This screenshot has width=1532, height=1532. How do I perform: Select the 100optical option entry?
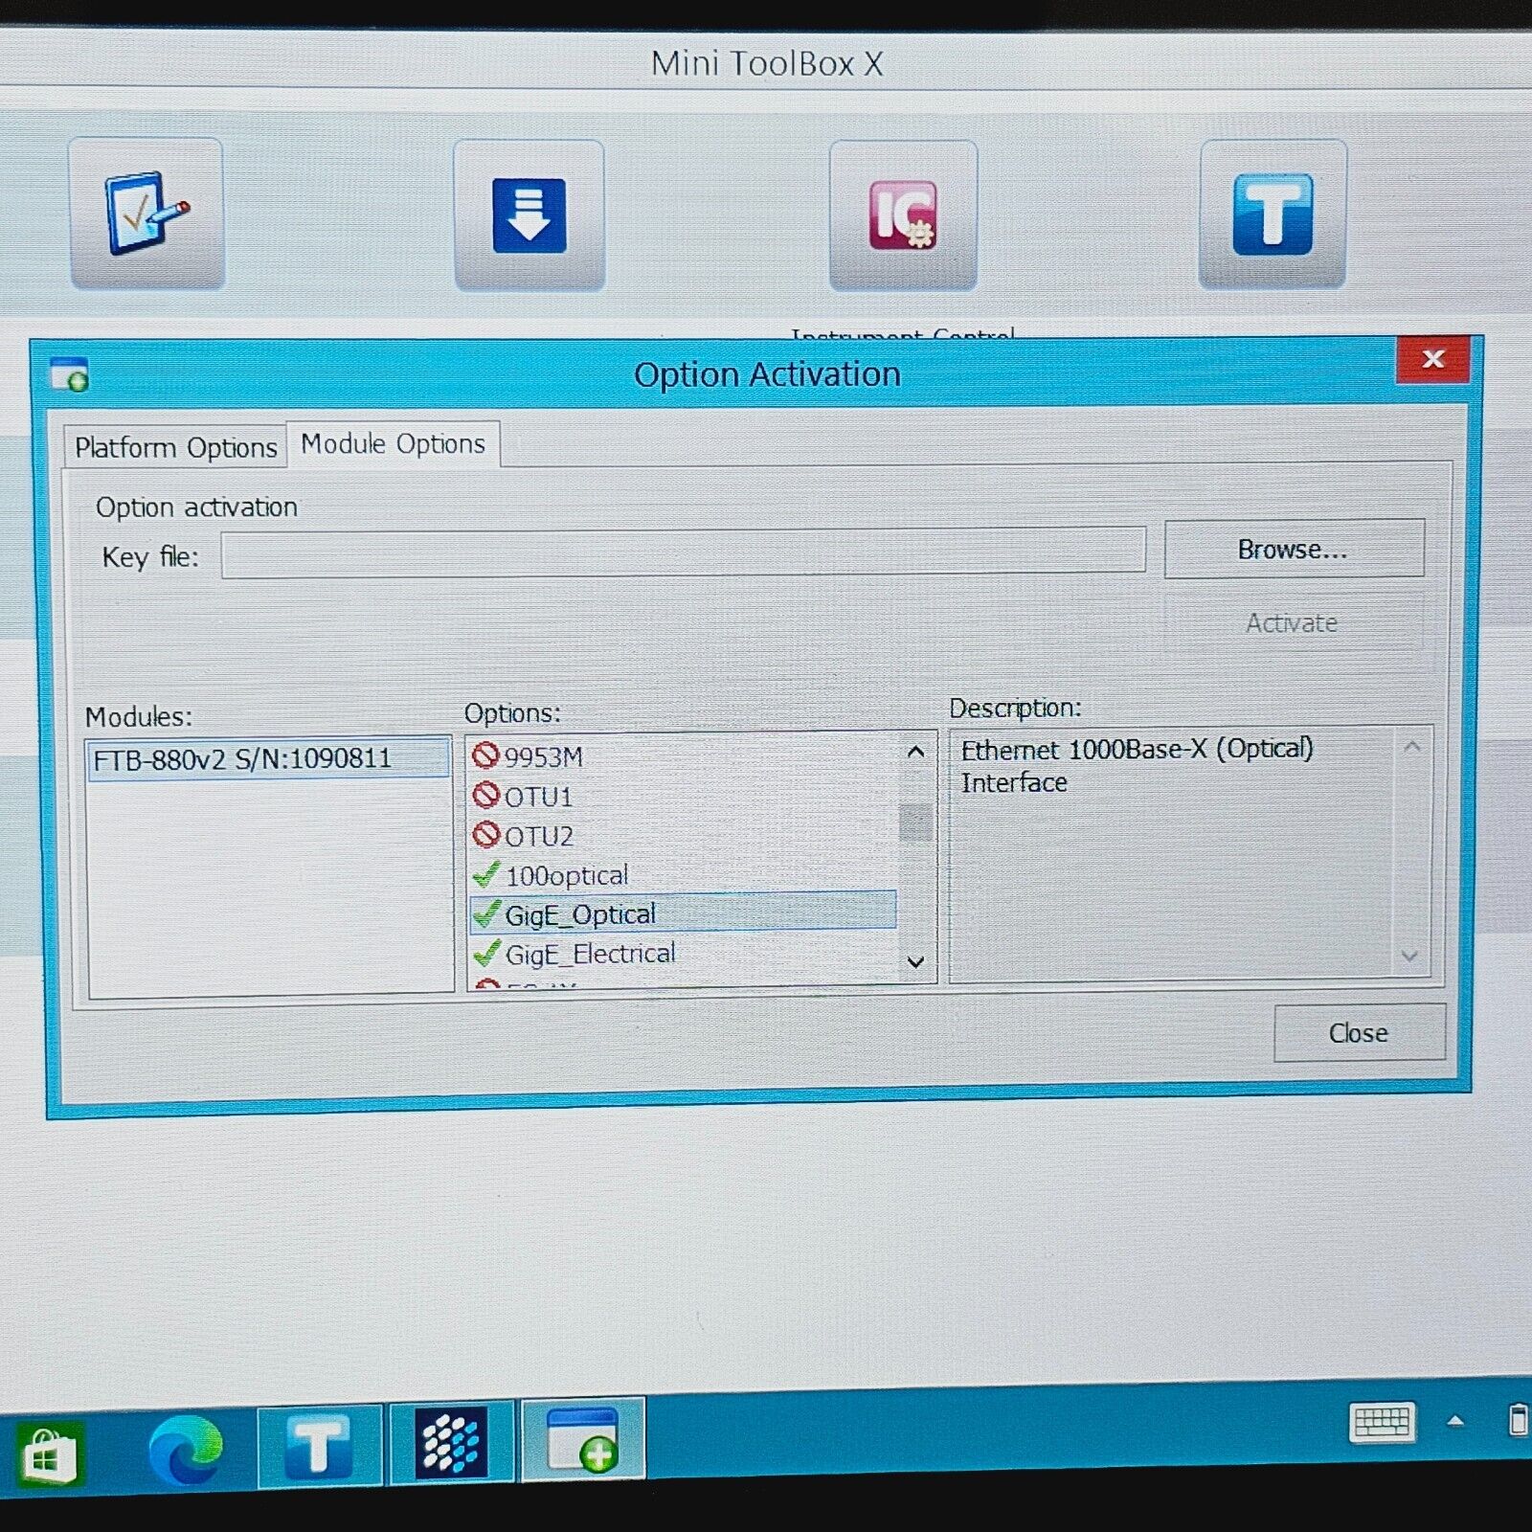566,875
